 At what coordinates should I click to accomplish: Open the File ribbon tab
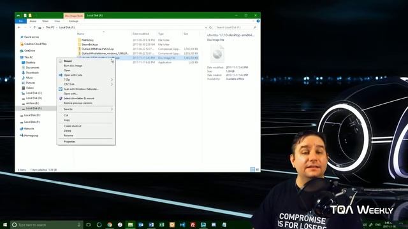[21, 21]
